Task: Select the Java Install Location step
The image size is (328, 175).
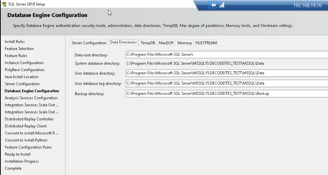Action: click(x=21, y=77)
